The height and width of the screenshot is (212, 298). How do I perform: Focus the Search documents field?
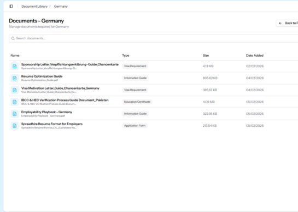153,38
